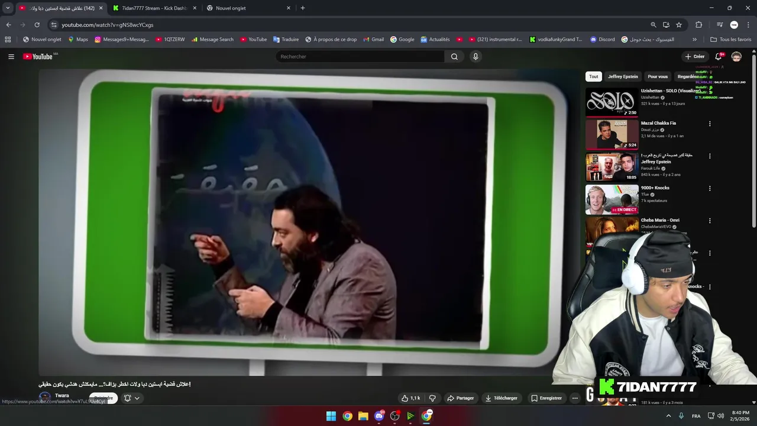
Task: Open options for Jeffrey Epstein suggested video
Action: [x=710, y=156]
